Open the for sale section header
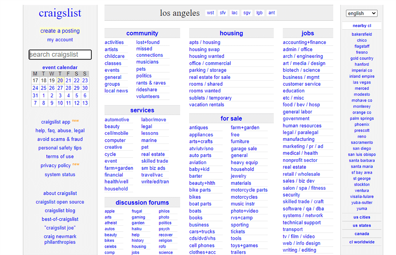396x255 pixels. pyautogui.click(x=231, y=119)
